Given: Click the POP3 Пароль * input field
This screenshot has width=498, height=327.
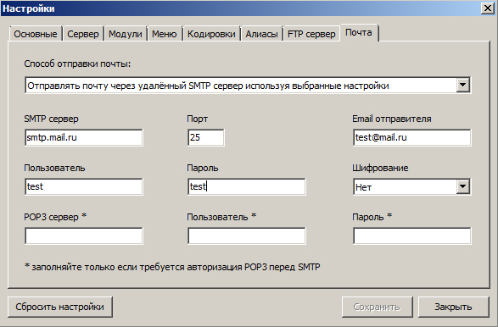Looking at the screenshot, I should click(x=412, y=236).
